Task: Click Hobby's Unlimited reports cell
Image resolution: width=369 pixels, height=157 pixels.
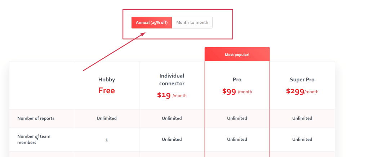Action: coord(107,118)
